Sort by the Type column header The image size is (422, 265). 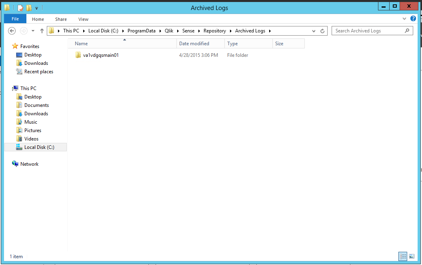(248, 44)
